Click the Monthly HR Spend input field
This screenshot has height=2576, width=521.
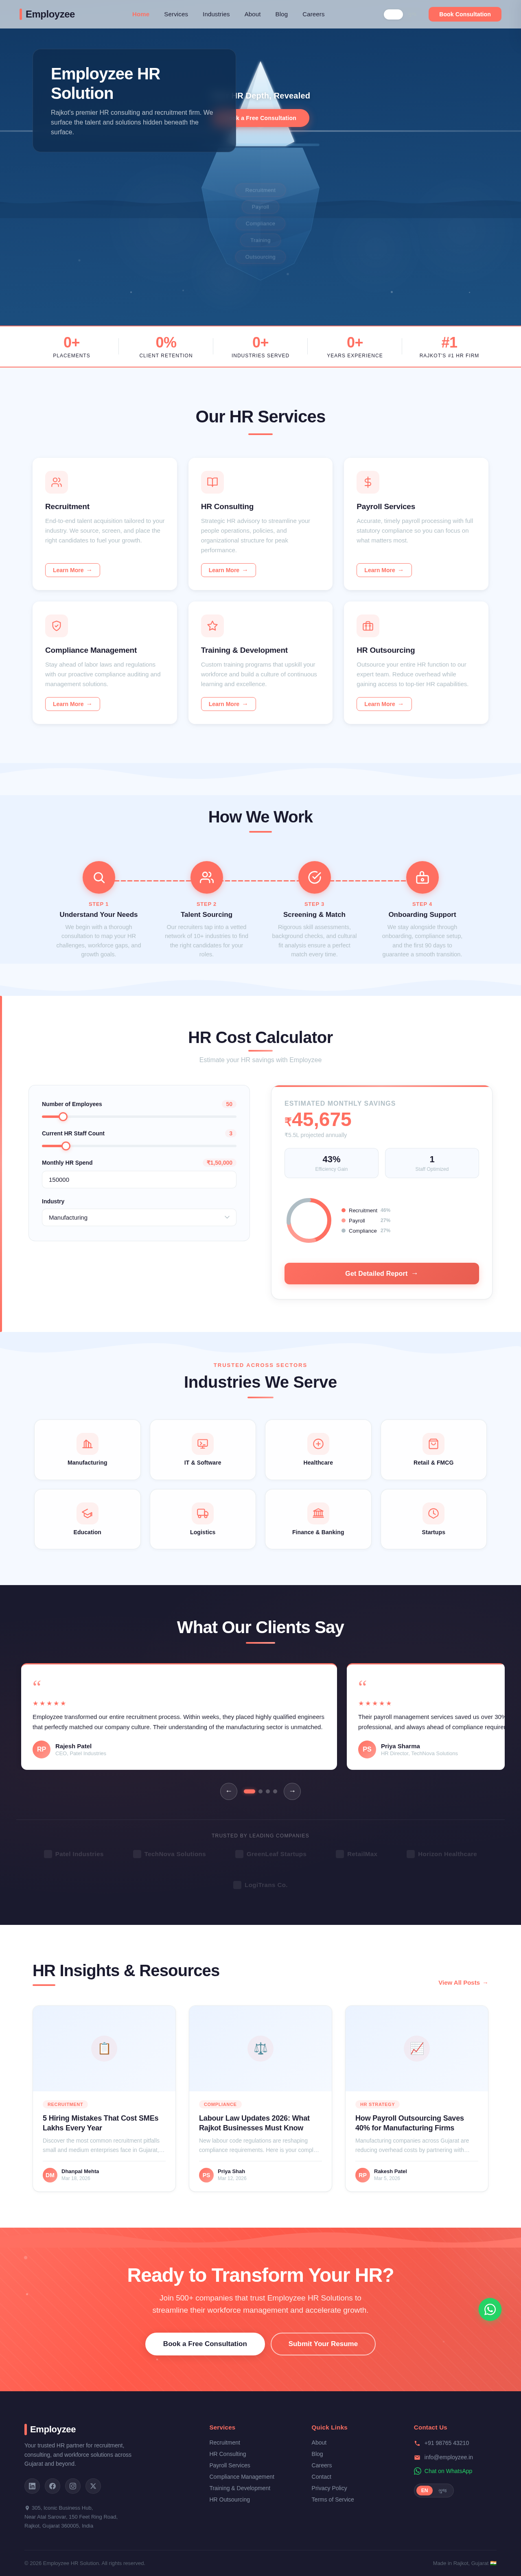point(139,1179)
